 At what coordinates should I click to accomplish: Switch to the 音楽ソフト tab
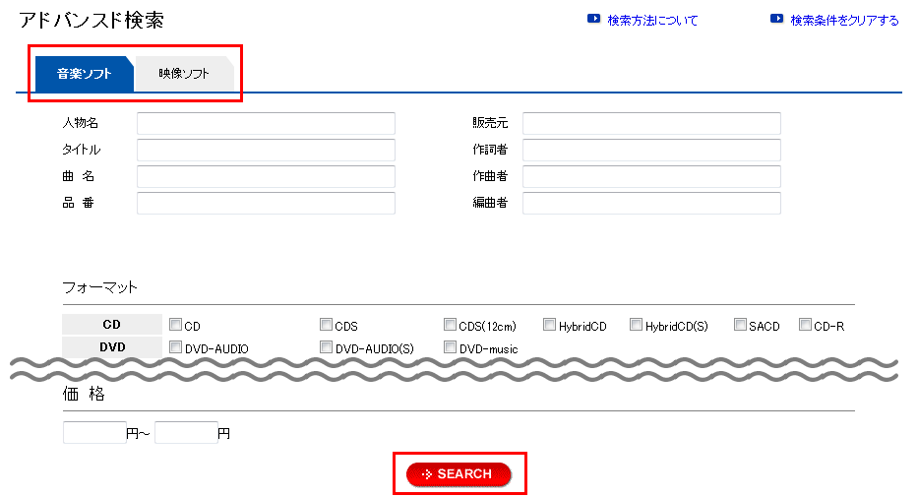coord(85,74)
